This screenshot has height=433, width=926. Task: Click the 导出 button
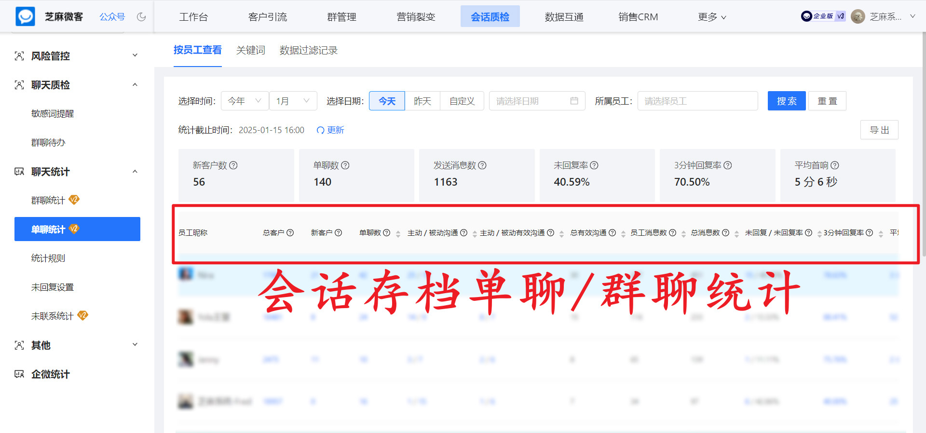879,130
